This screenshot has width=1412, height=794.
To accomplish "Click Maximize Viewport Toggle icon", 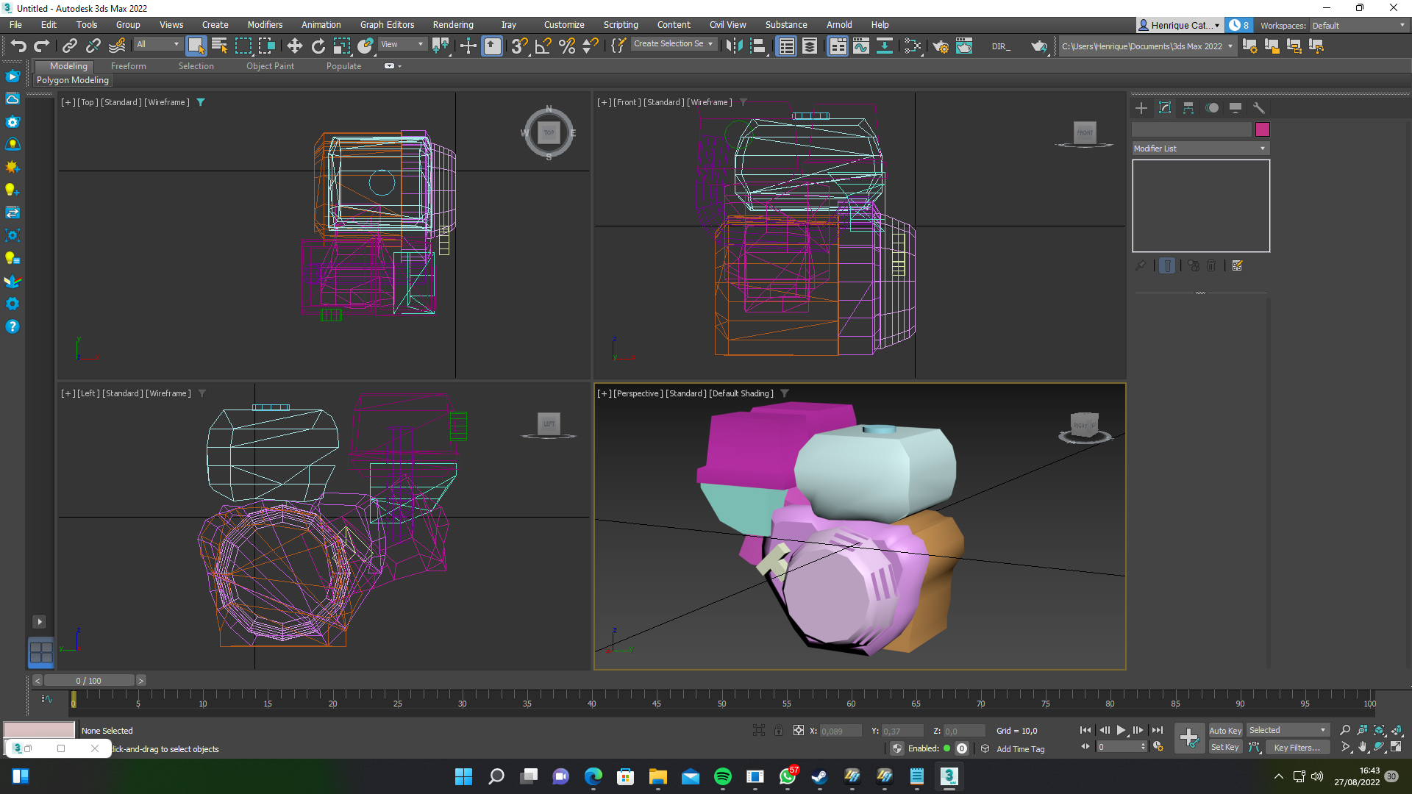I will (1396, 747).
